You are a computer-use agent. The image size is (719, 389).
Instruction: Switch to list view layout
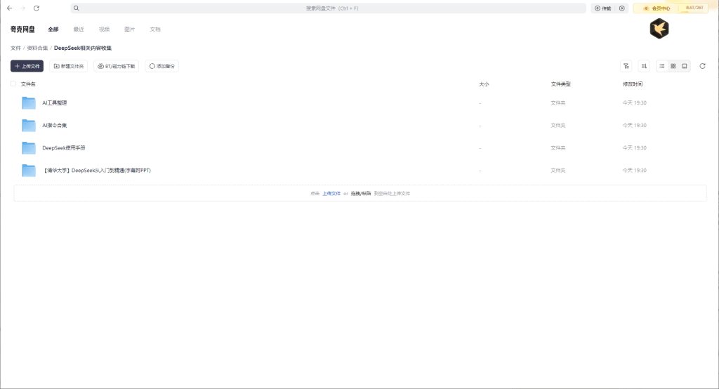[662, 66]
